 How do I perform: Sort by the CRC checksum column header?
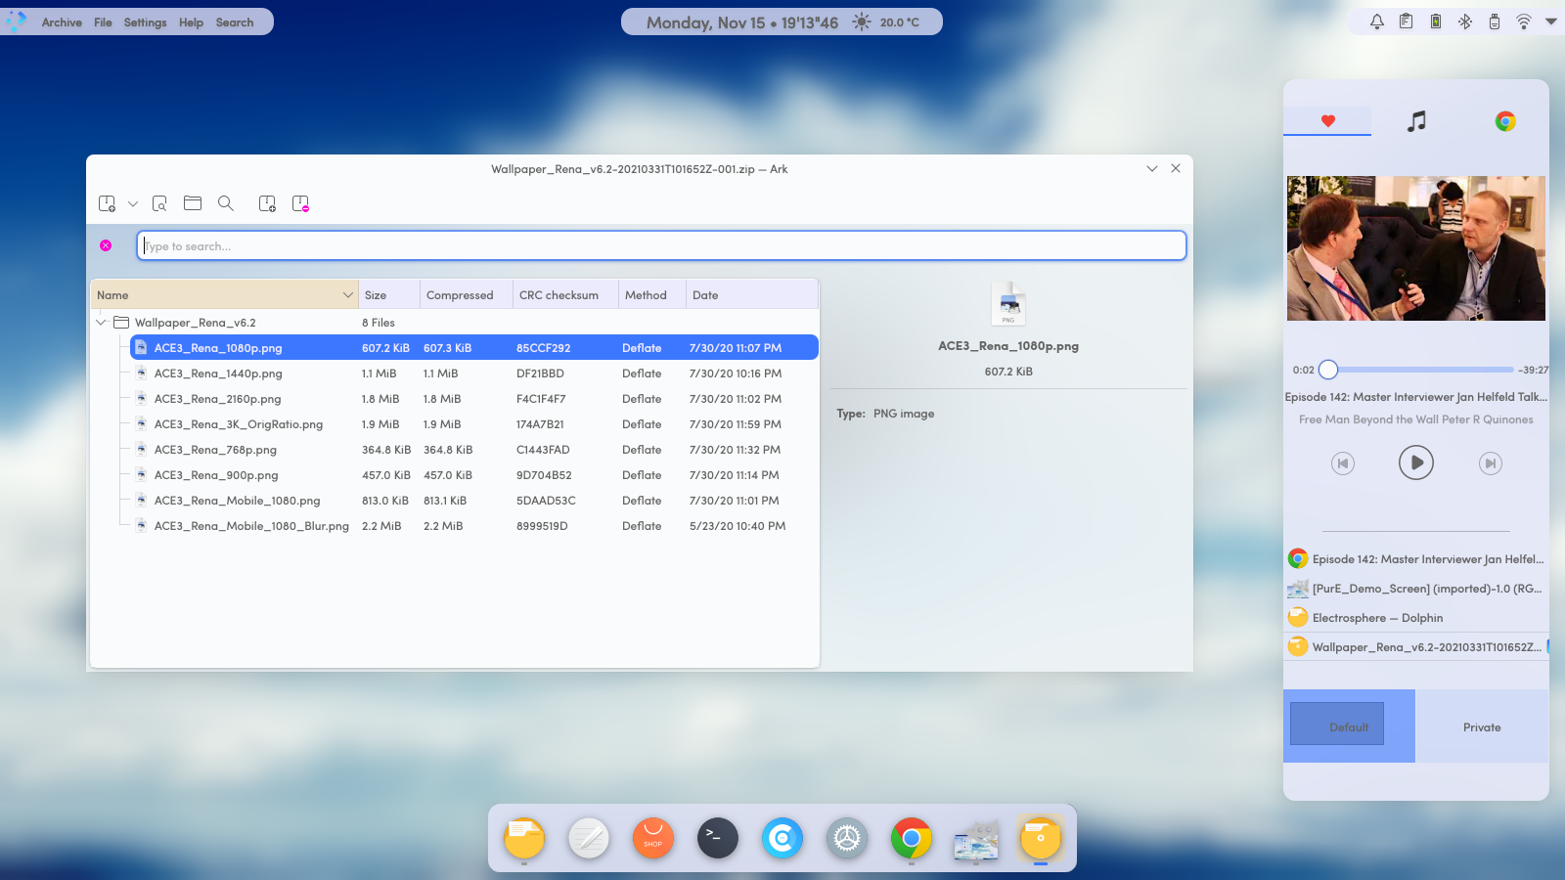pyautogui.click(x=565, y=294)
